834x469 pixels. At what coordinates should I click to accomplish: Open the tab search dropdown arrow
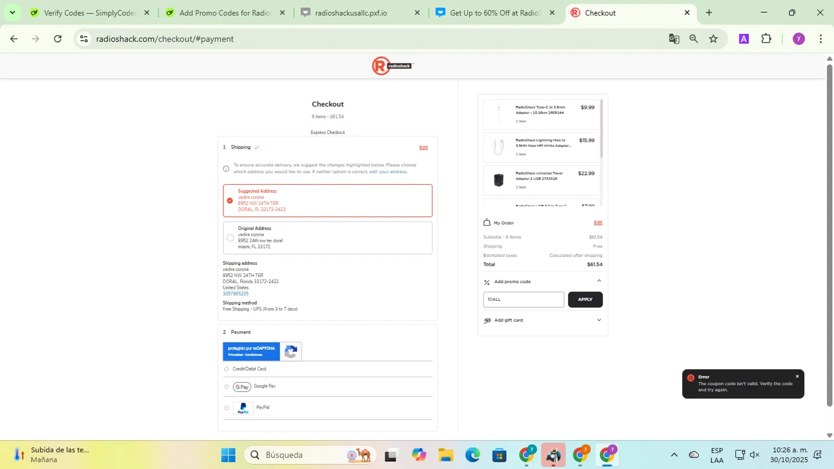[12, 13]
